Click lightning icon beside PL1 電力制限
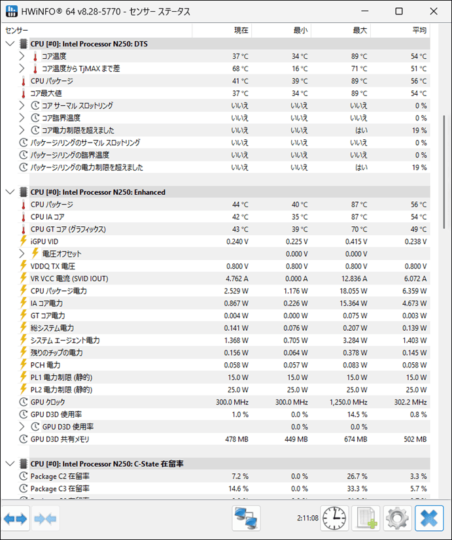Viewport: 452px width, 540px height. pyautogui.click(x=24, y=377)
